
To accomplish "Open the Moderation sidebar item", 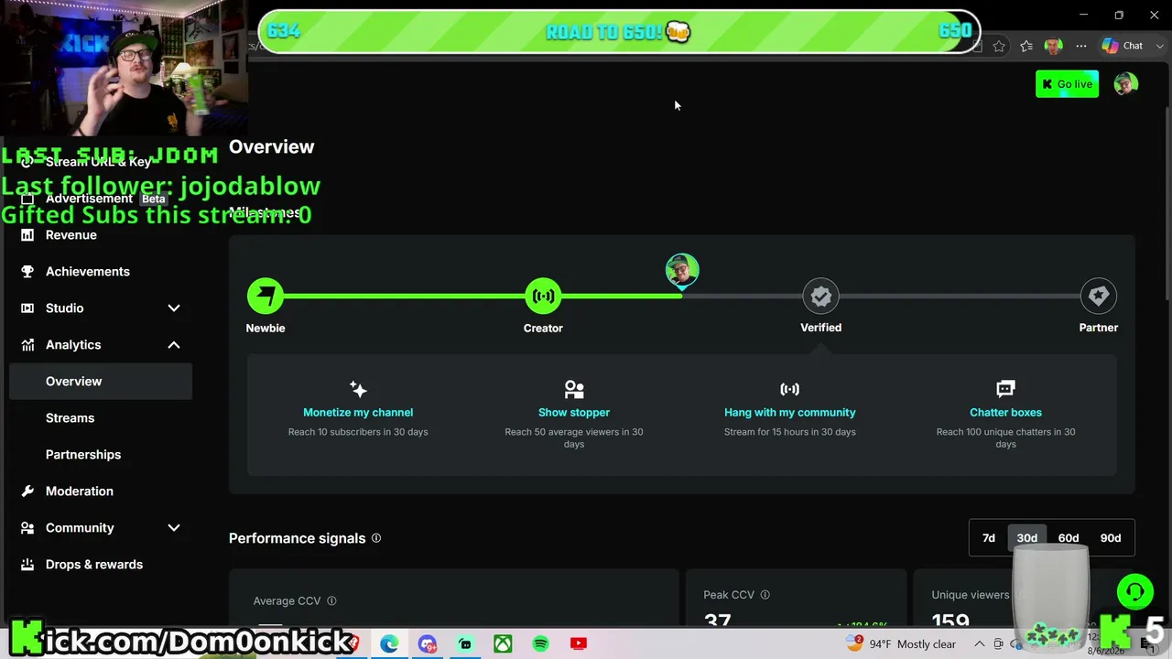I will pos(101,492).
